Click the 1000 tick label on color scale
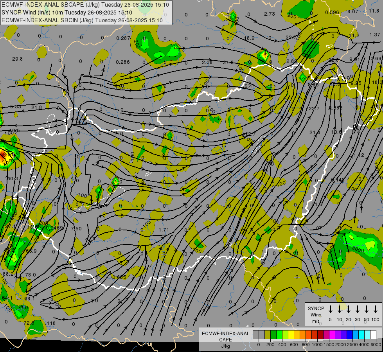The width and height of the screenshot is (383, 352). (x=317, y=345)
